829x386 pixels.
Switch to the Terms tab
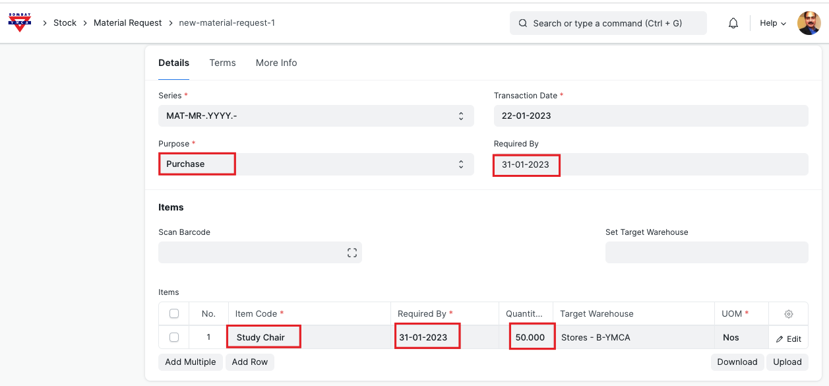tap(222, 63)
